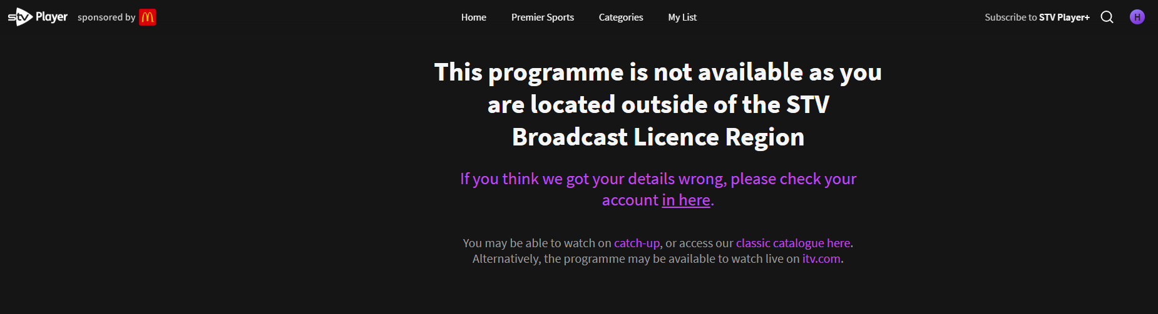Click the McDonald's sponsor logo
The height and width of the screenshot is (314, 1158).
point(148,17)
